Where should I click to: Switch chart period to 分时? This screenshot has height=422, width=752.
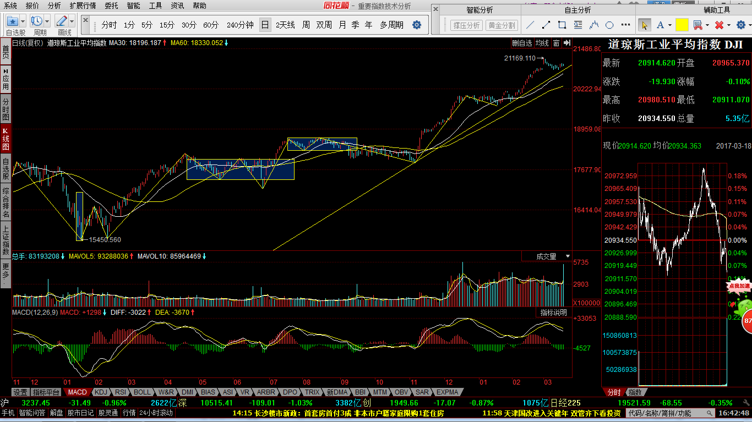(x=110, y=25)
